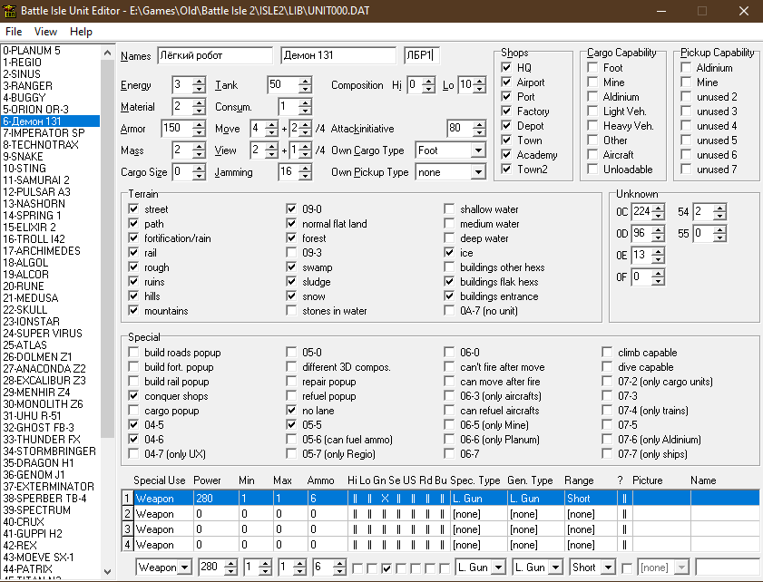This screenshot has width=763, height=582.
Task: Open the Help menu
Action: click(x=81, y=32)
